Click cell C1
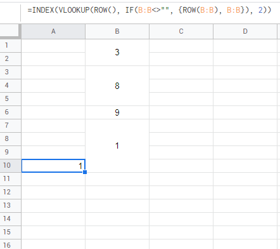Image resolution: width=280 pixels, height=249 pixels. [x=181, y=46]
